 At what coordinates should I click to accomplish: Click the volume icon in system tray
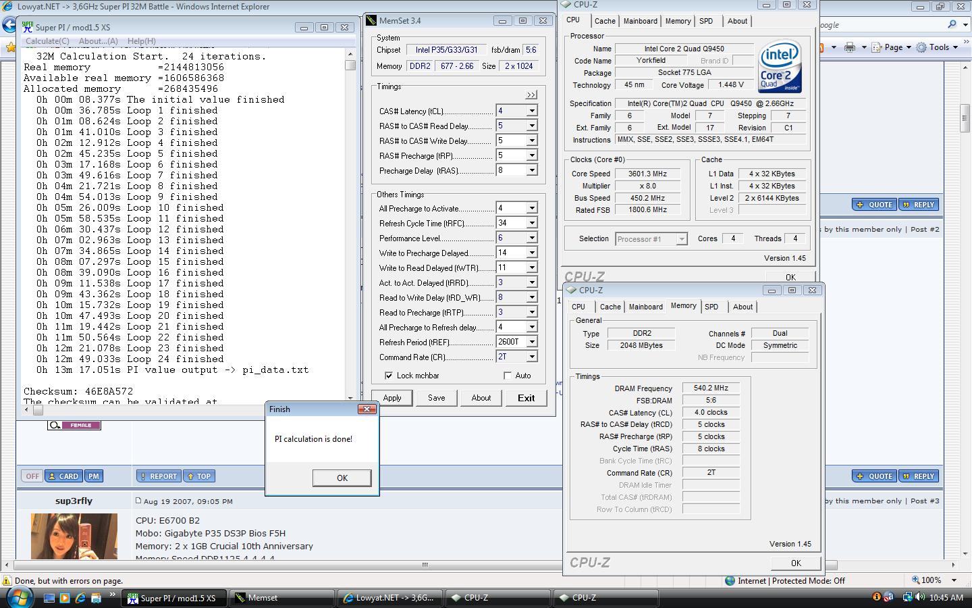tap(921, 597)
